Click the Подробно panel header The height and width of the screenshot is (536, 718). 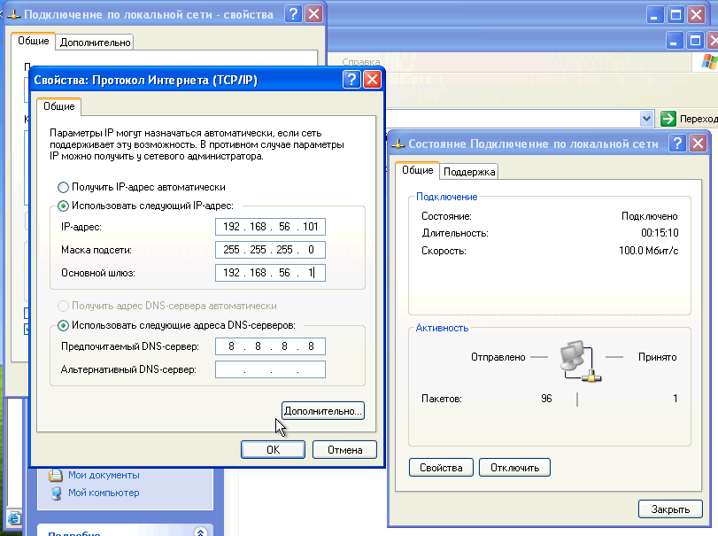125,531
